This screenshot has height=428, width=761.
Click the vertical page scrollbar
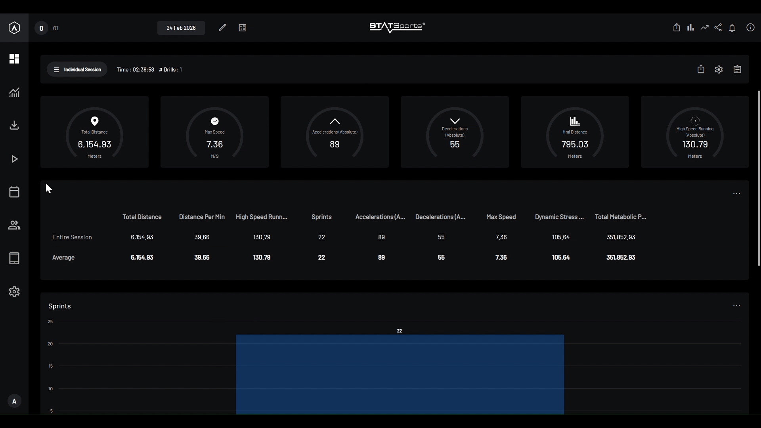pyautogui.click(x=759, y=178)
